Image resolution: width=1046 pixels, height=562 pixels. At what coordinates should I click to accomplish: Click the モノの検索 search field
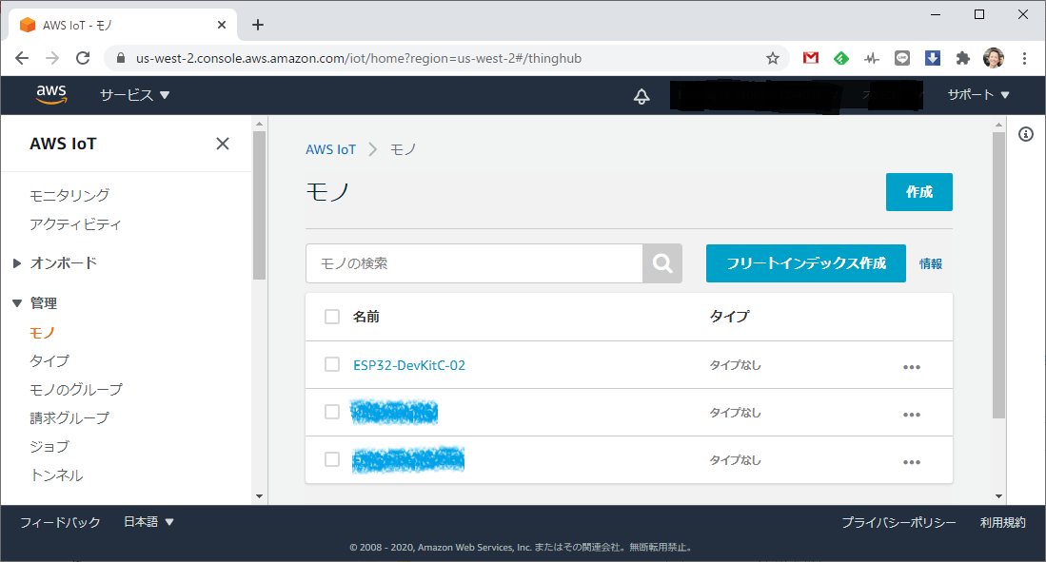point(474,263)
